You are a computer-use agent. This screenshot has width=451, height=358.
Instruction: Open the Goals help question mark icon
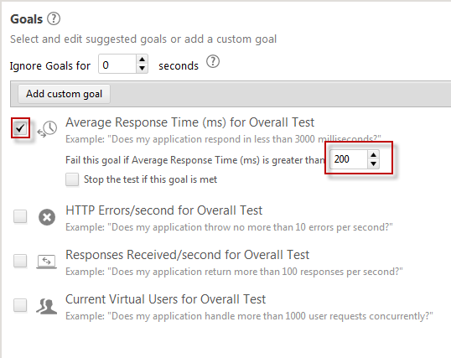click(54, 18)
